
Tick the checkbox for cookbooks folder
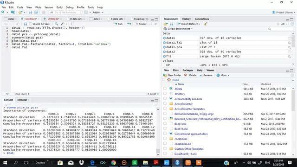(165, 139)
